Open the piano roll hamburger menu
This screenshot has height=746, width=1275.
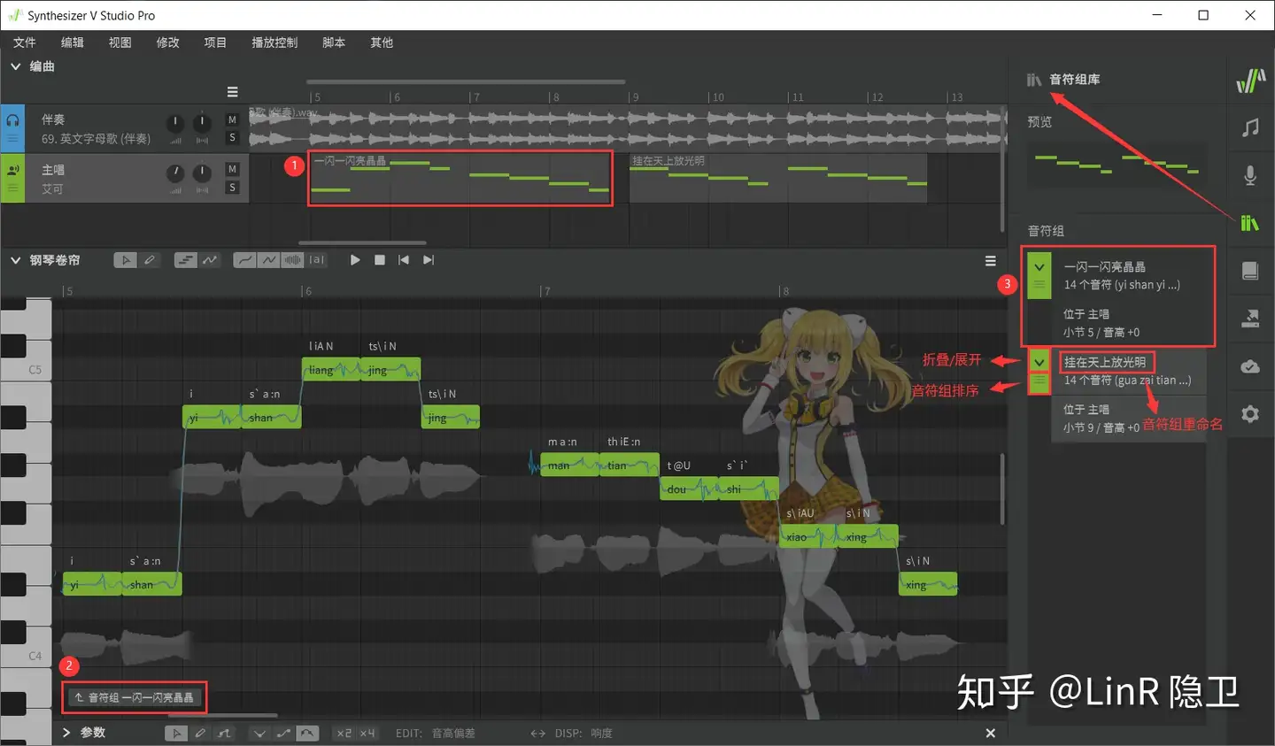click(x=991, y=261)
